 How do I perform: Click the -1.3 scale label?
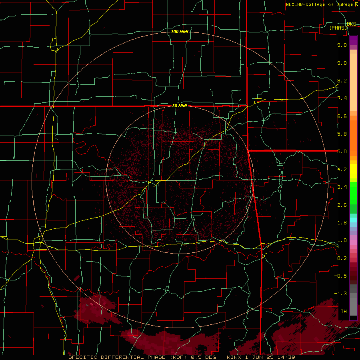[340, 294]
